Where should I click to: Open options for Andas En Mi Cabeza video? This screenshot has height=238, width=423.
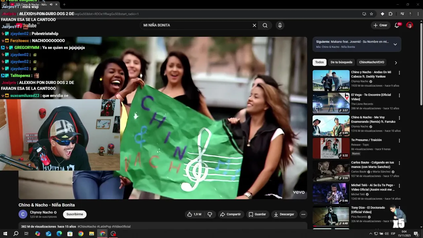pyautogui.click(x=399, y=73)
